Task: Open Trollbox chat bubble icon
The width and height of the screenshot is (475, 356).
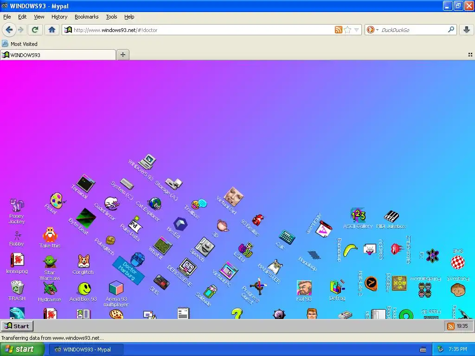Action: [199, 204]
